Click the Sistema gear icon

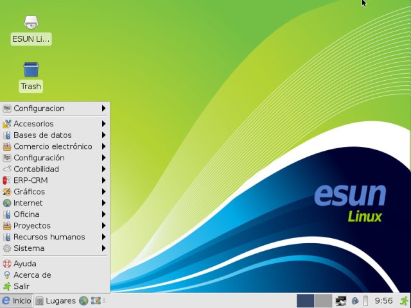coord(7,248)
